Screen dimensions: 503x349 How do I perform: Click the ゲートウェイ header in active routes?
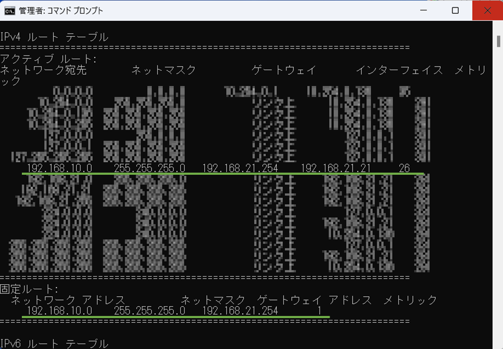pyautogui.click(x=284, y=70)
